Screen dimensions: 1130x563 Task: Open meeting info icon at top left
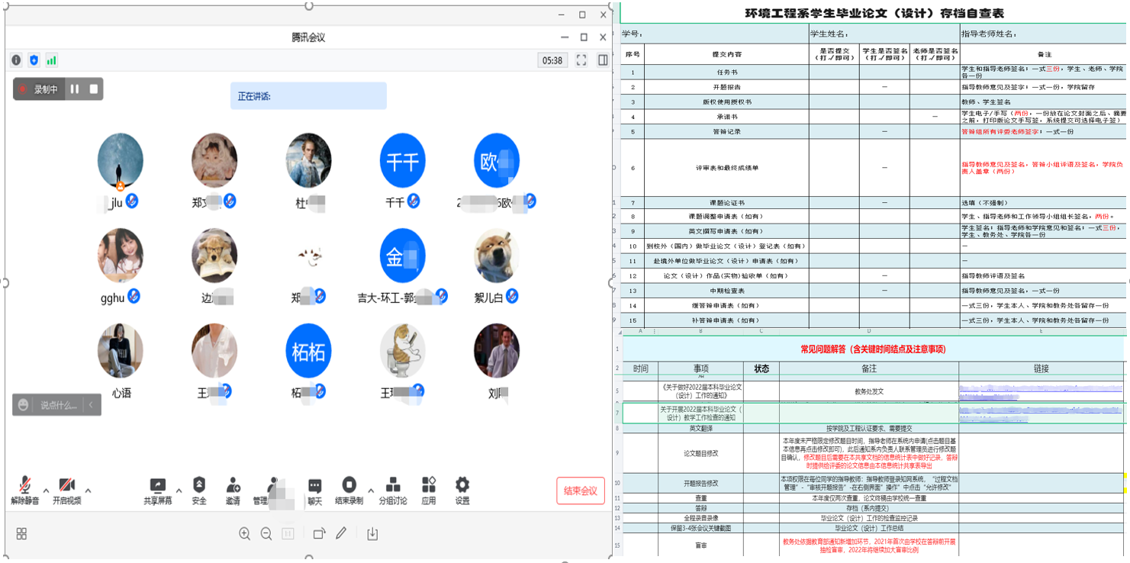pos(16,60)
